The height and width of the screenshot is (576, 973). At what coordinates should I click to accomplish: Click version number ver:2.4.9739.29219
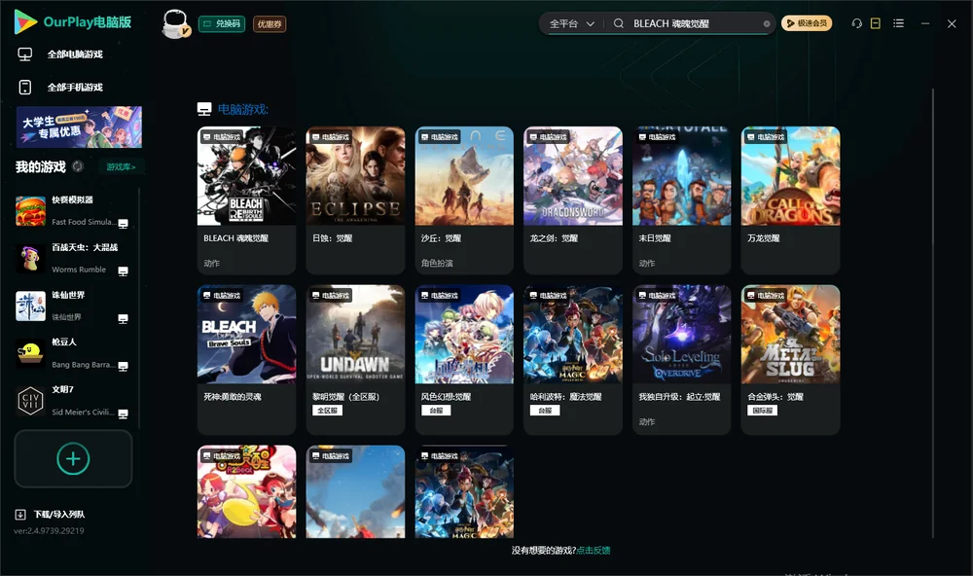click(x=49, y=531)
